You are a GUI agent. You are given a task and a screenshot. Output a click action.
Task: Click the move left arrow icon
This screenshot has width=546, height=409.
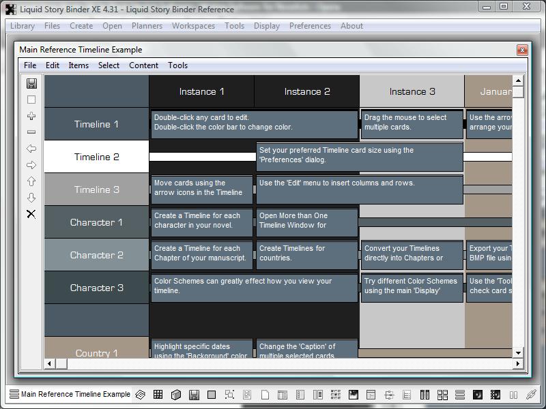[31, 149]
